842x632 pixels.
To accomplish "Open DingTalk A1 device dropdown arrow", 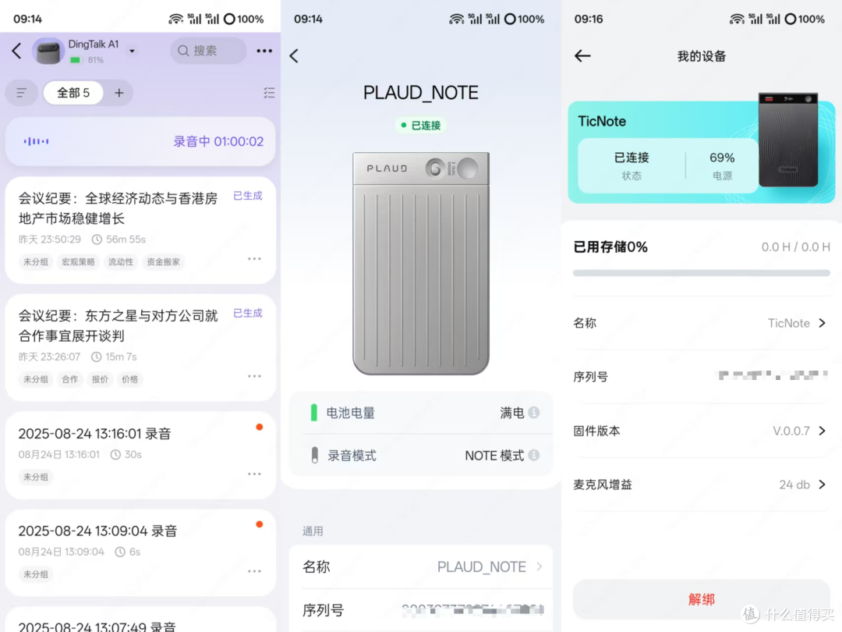I will 132,51.
